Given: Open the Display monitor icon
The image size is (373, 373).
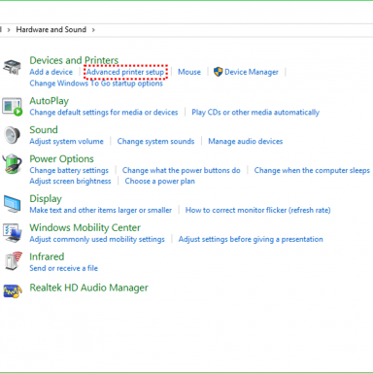Looking at the screenshot, I should pyautogui.click(x=12, y=204).
